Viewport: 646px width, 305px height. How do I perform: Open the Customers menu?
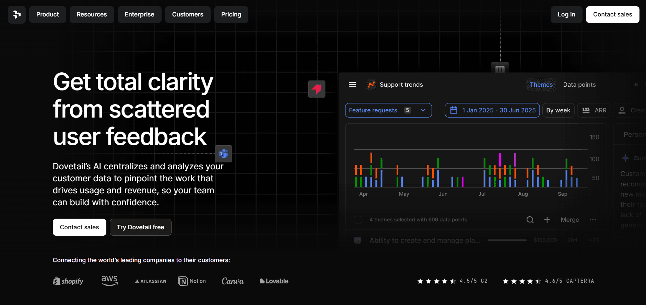pyautogui.click(x=188, y=14)
